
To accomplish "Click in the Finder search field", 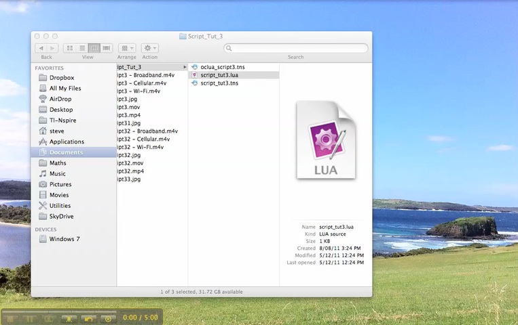I will (x=296, y=48).
